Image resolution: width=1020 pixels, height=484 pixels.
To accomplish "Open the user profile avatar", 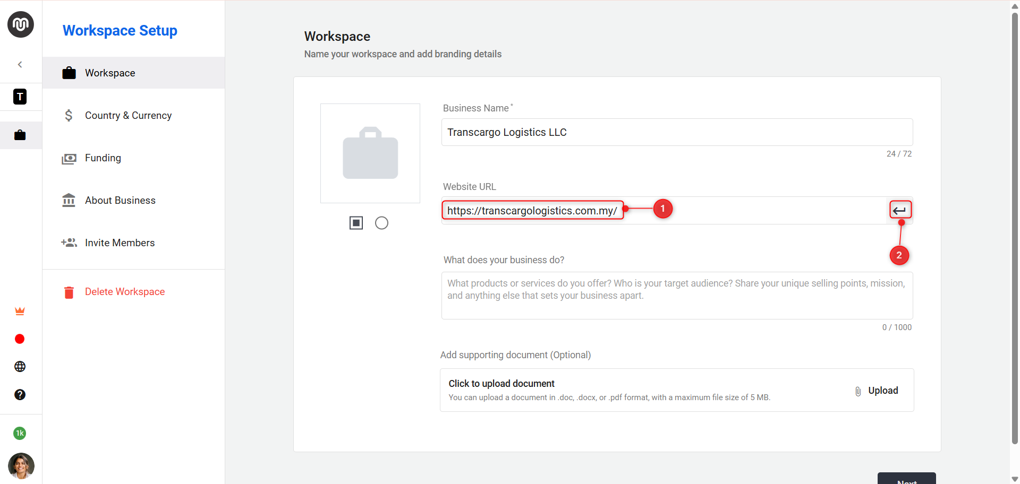I will click(x=21, y=466).
